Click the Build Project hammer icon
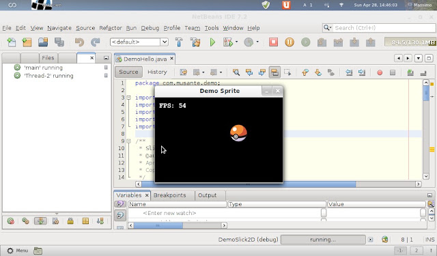Screen dimensions: 437x256 [179, 42]
